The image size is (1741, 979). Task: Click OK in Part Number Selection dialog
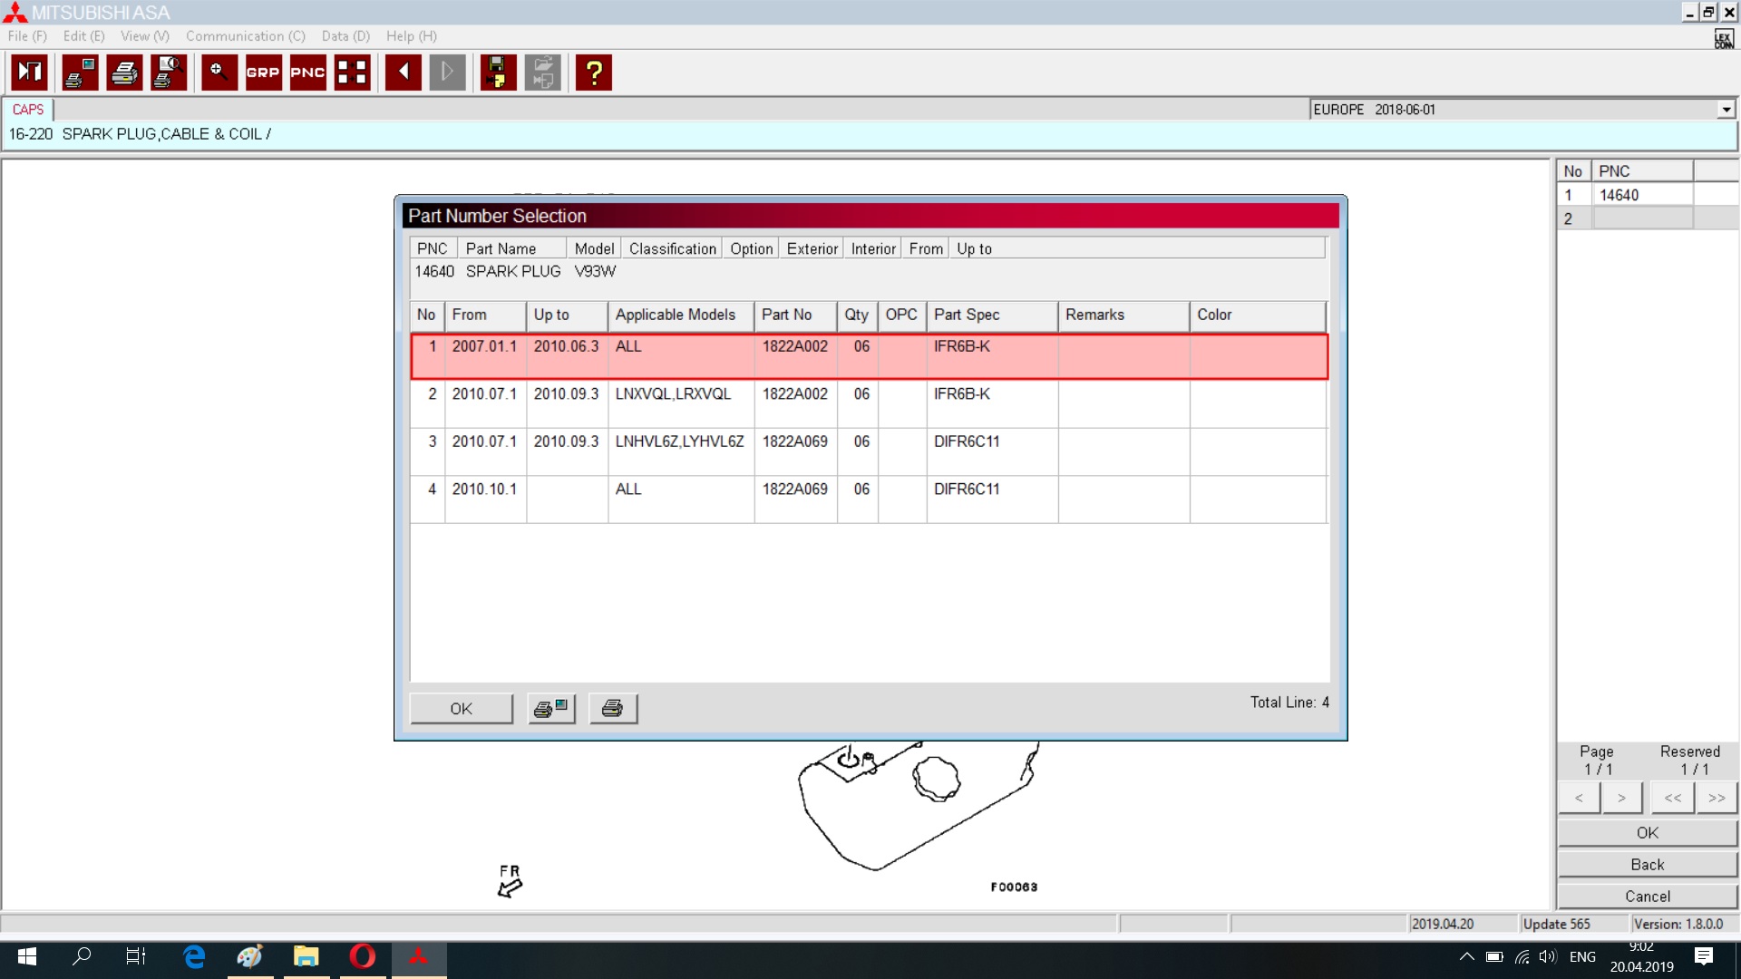461,709
